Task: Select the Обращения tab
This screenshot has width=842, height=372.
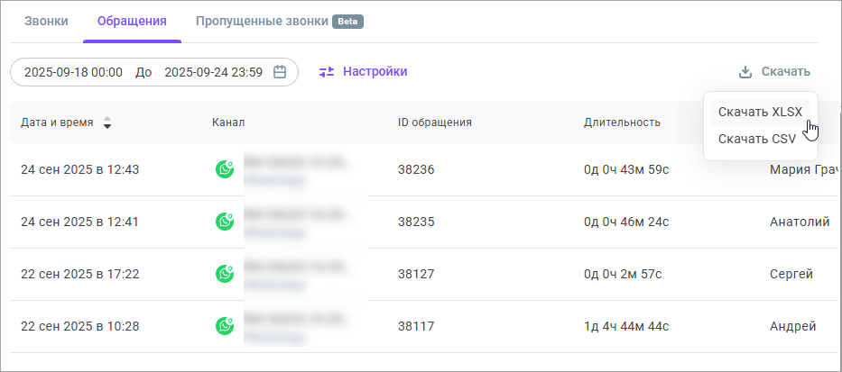Action: (132, 21)
